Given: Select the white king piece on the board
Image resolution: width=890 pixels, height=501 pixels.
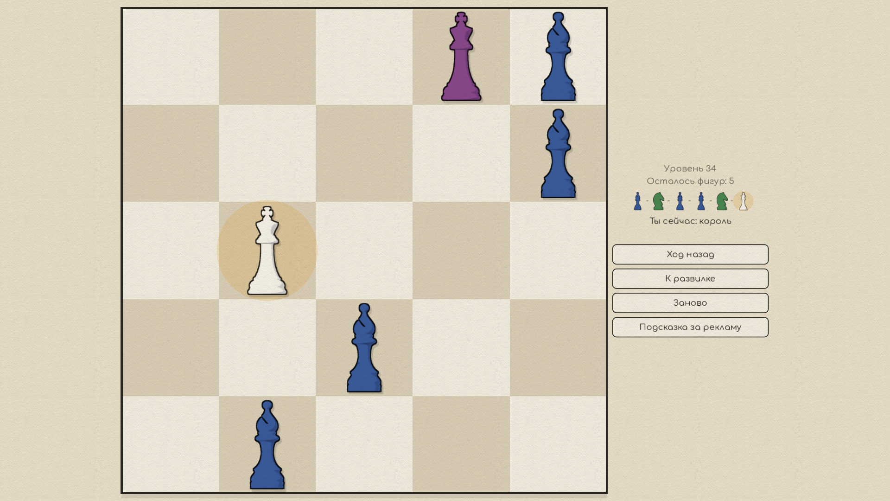Looking at the screenshot, I should [x=267, y=250].
